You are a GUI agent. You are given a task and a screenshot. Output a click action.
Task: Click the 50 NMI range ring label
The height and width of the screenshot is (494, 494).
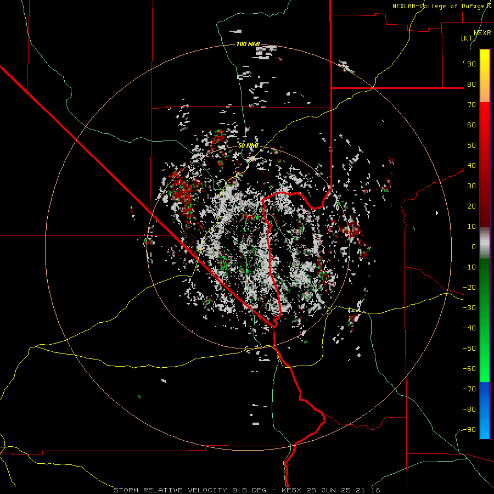pos(248,145)
